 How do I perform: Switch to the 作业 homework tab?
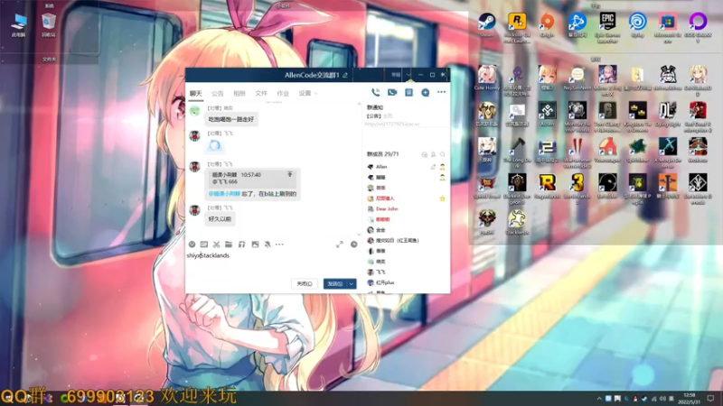point(283,93)
